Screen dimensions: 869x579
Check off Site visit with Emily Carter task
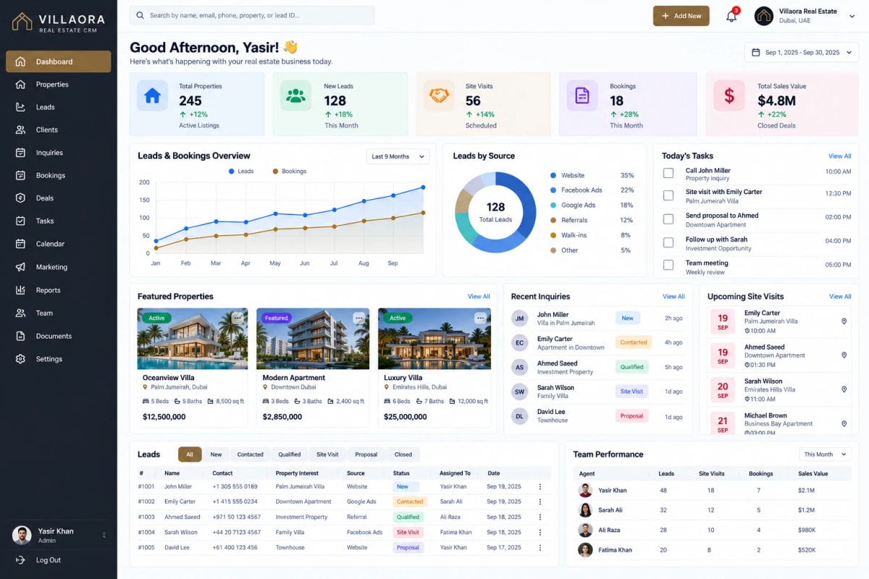pos(668,195)
